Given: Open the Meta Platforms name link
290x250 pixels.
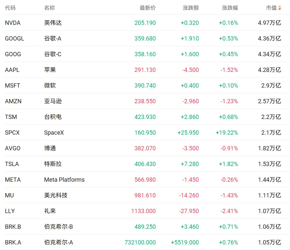Looking at the screenshot, I should pos(64,180).
